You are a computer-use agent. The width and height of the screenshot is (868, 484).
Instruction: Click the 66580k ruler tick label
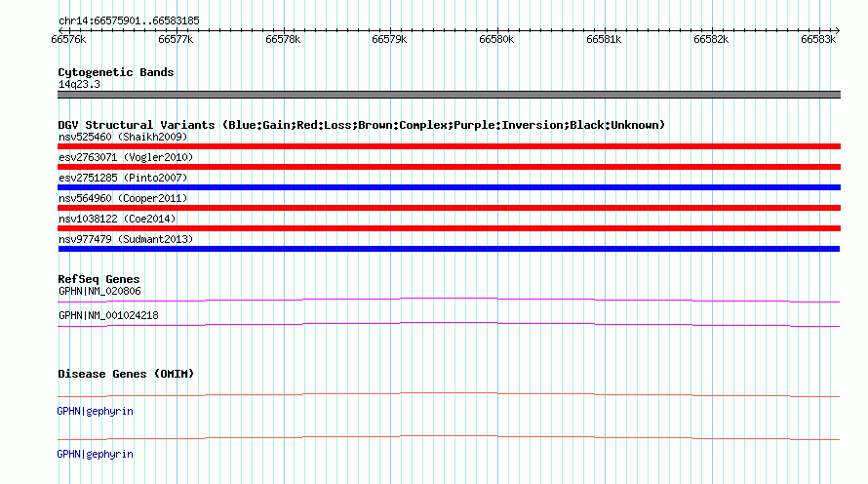point(496,40)
